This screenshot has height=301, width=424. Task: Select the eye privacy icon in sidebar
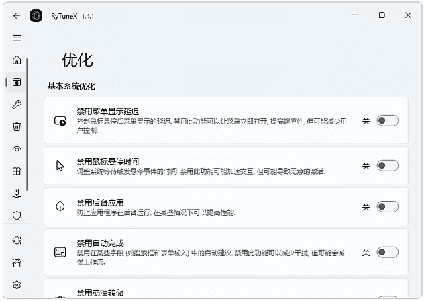(17, 149)
